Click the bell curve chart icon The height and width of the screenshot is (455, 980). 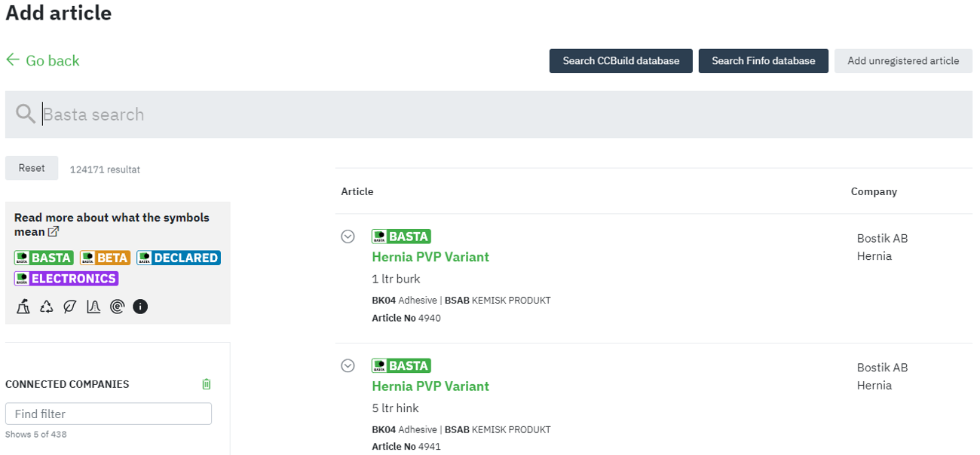[93, 307]
